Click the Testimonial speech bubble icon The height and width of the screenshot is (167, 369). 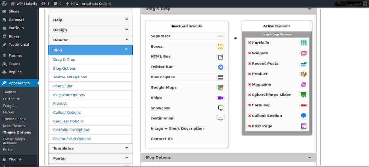point(221,118)
